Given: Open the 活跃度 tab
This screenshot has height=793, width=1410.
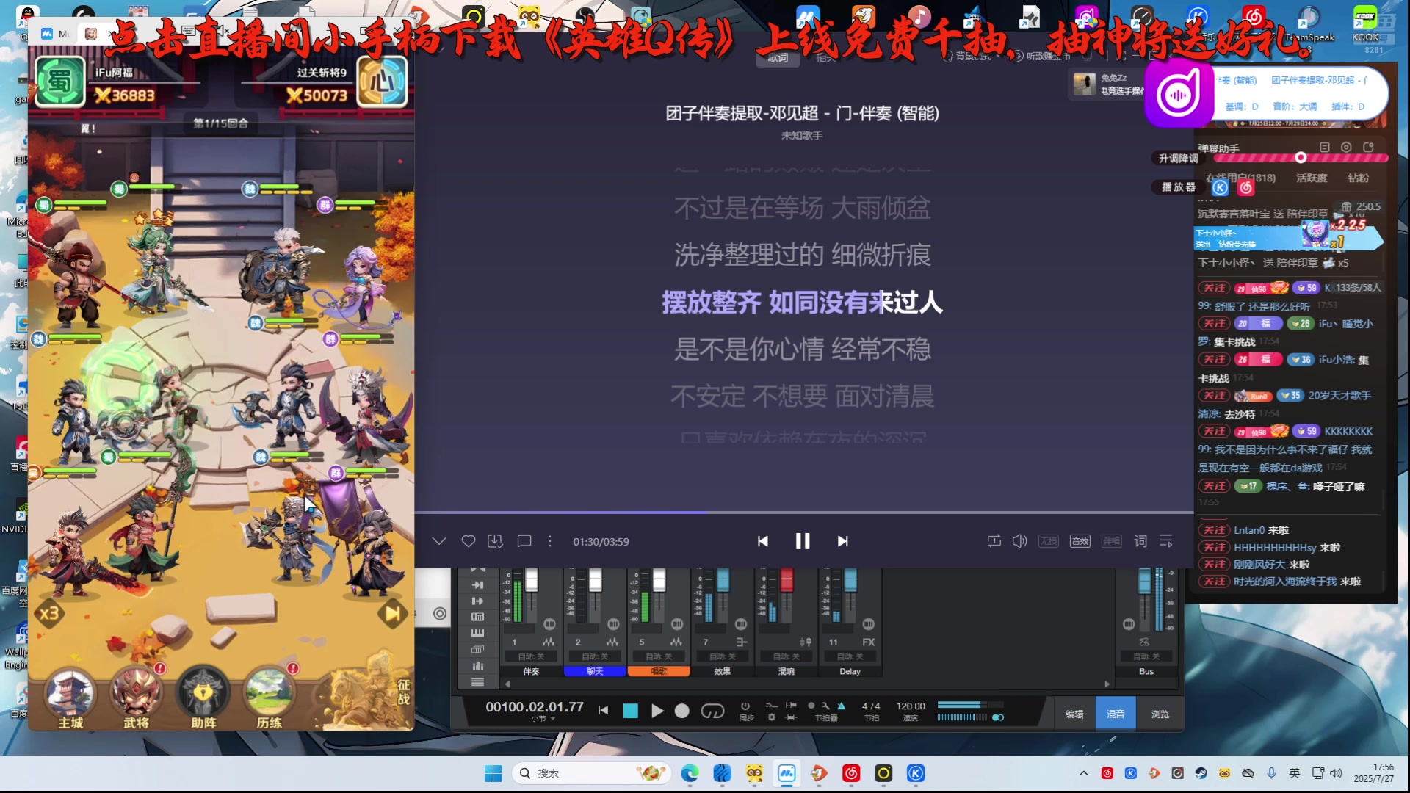Looking at the screenshot, I should tap(1311, 178).
